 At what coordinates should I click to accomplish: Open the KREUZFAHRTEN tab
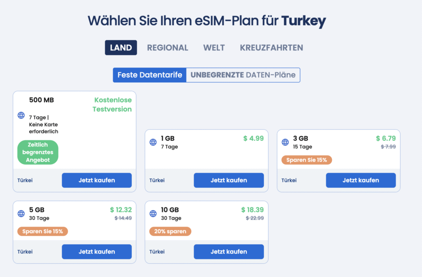(x=271, y=47)
